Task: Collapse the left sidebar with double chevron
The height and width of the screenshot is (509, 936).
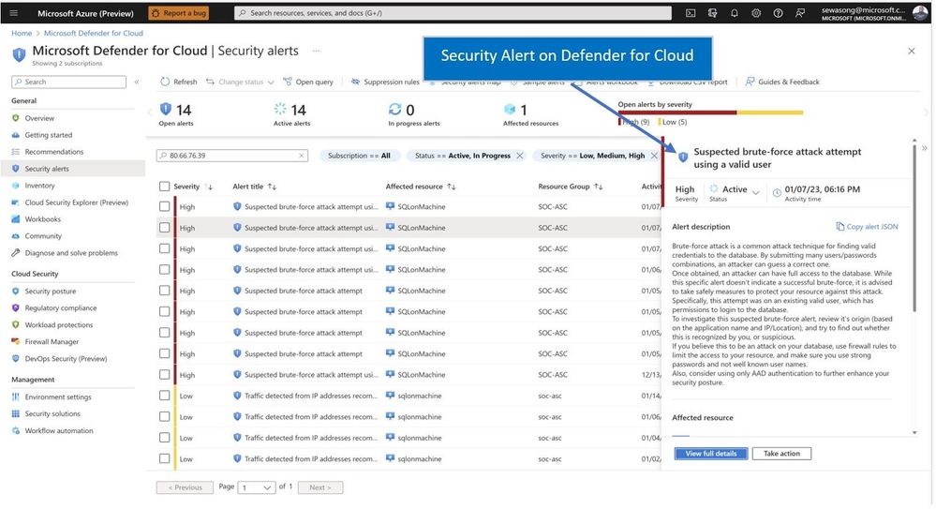Action: click(x=137, y=82)
